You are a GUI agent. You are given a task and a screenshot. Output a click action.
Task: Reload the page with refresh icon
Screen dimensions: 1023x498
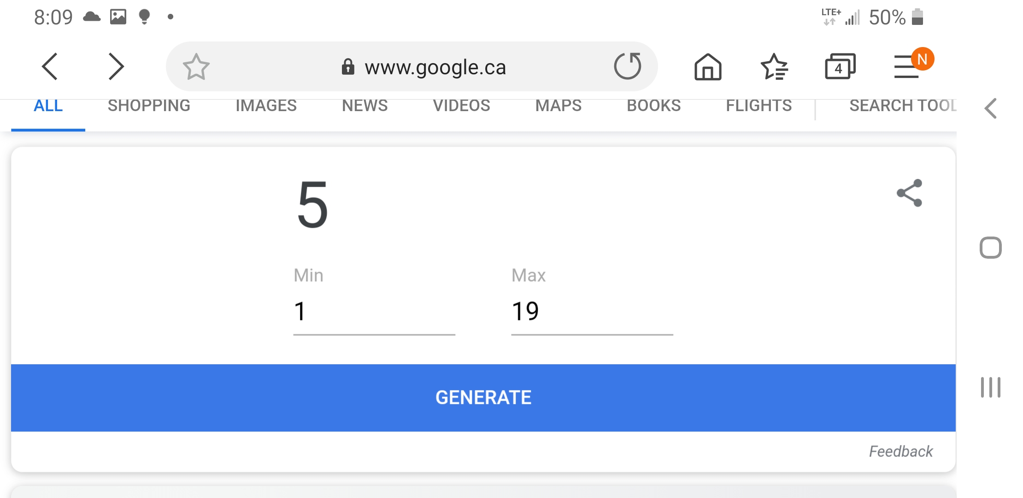[627, 66]
